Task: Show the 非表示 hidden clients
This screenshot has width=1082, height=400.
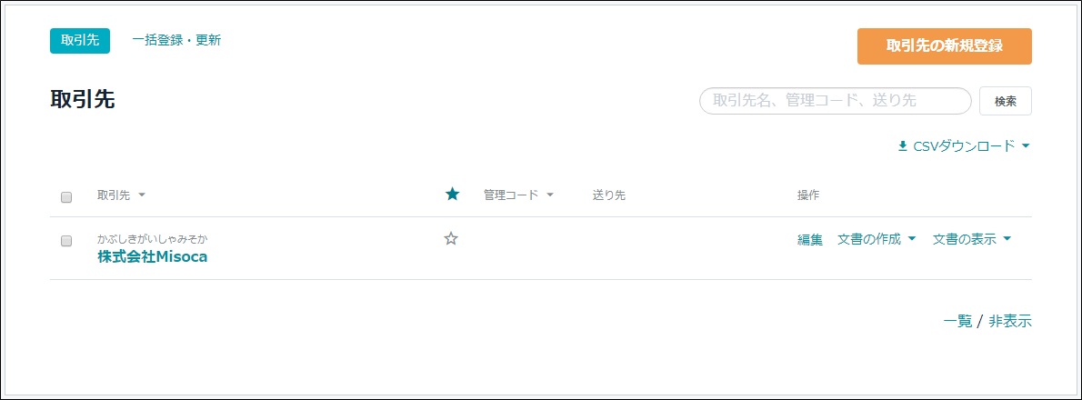Action: [1010, 321]
